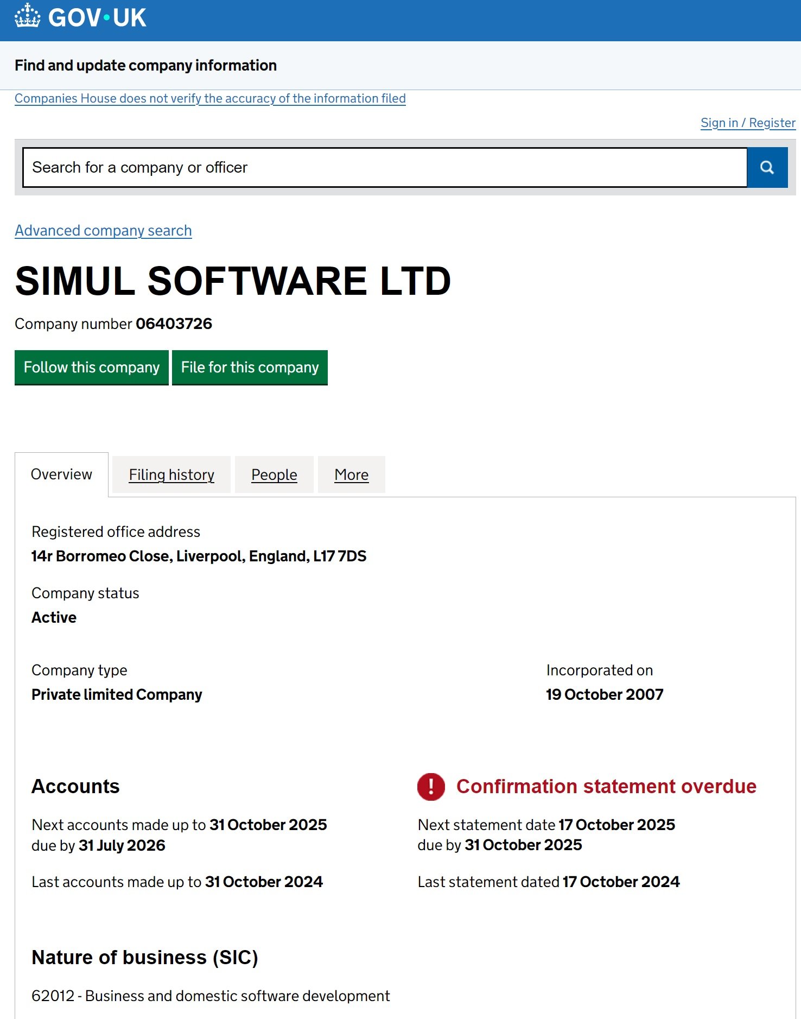801x1019 pixels.
Task: Switch to the Filing history tab
Action: (x=171, y=475)
